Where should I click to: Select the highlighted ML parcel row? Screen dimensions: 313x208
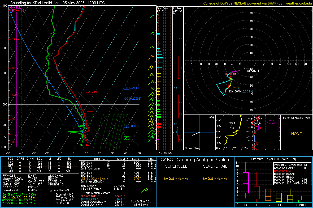(40, 168)
